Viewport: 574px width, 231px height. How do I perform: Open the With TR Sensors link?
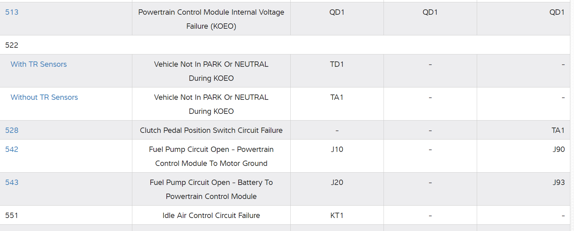click(x=39, y=64)
